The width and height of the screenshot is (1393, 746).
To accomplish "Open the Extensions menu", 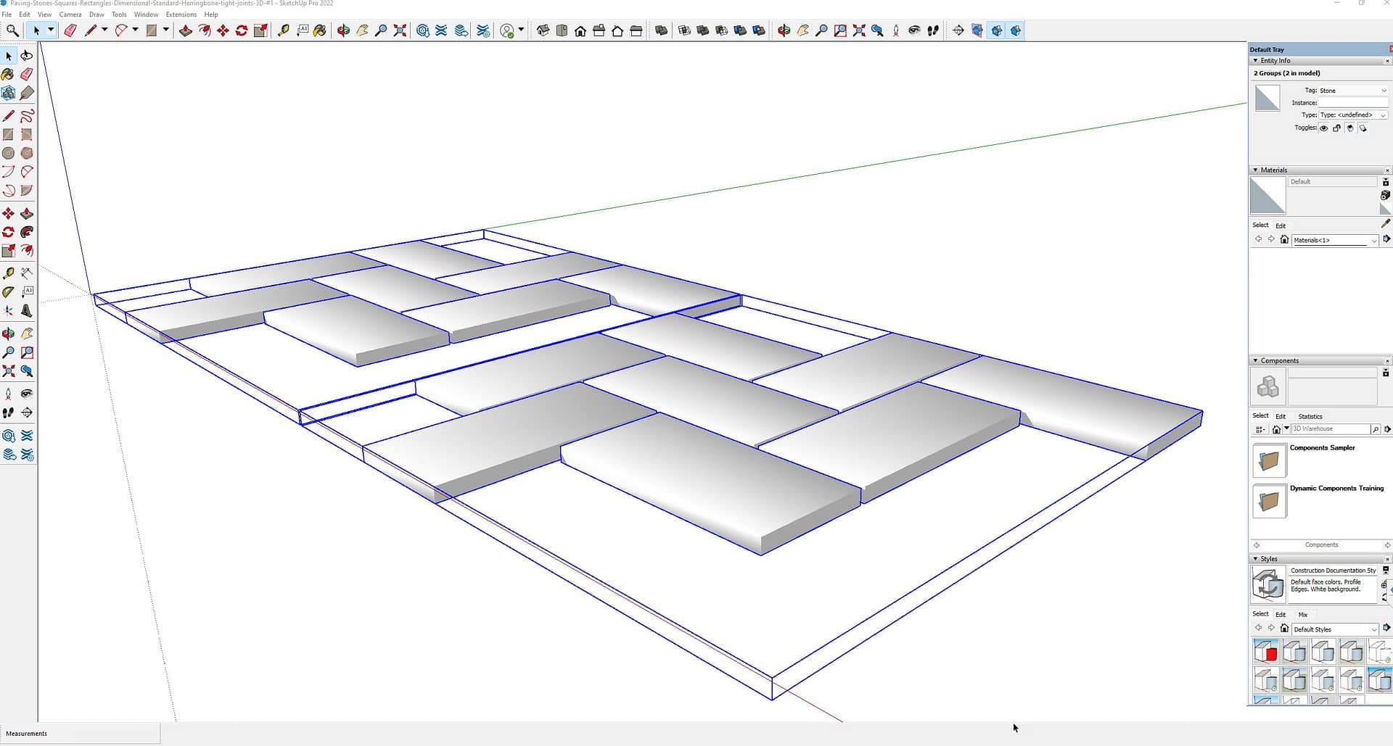I will point(181,14).
